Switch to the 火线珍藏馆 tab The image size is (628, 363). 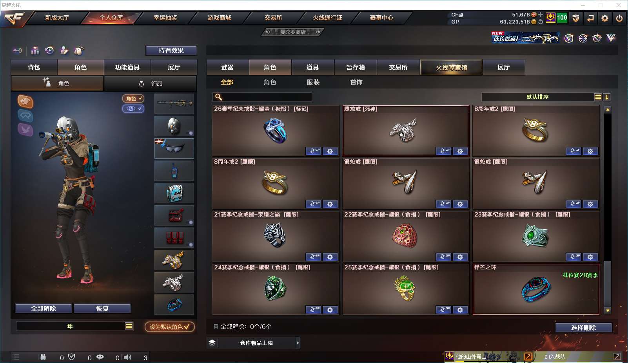(451, 67)
